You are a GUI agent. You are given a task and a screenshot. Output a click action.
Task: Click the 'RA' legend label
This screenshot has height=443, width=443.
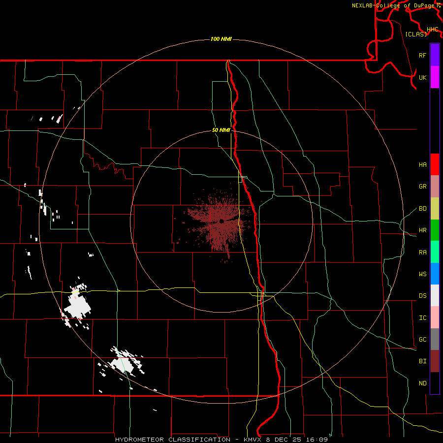[x=422, y=253]
